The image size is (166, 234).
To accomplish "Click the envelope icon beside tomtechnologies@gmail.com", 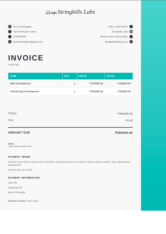I will point(10,42).
